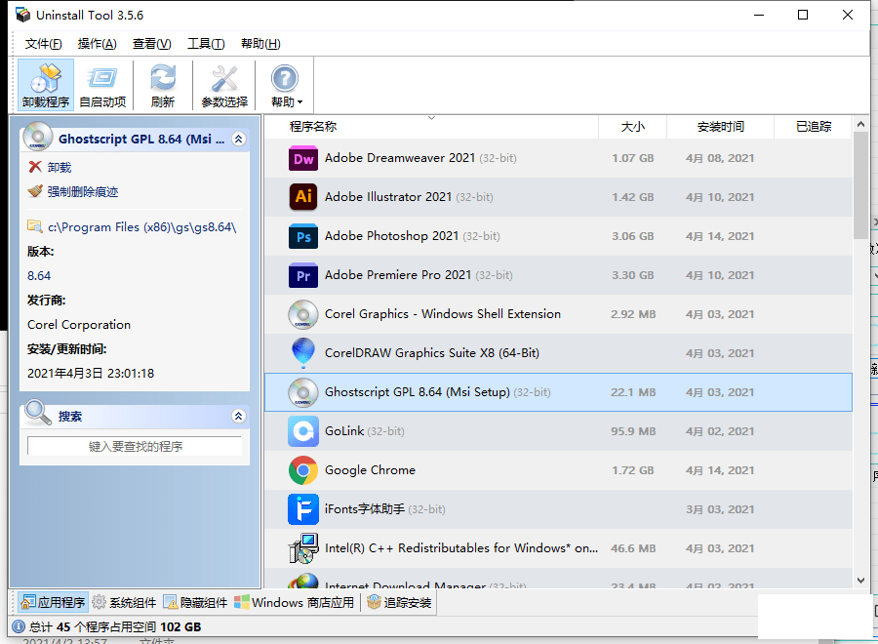Open the 帮助 help dropdown in toolbar

coord(286,85)
